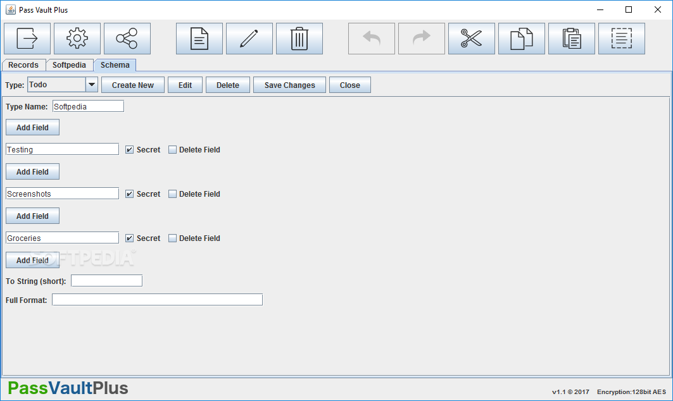Select the Schema tab
673x401 pixels.
(115, 65)
